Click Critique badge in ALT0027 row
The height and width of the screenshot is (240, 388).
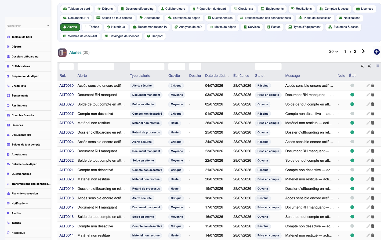click(x=176, y=114)
